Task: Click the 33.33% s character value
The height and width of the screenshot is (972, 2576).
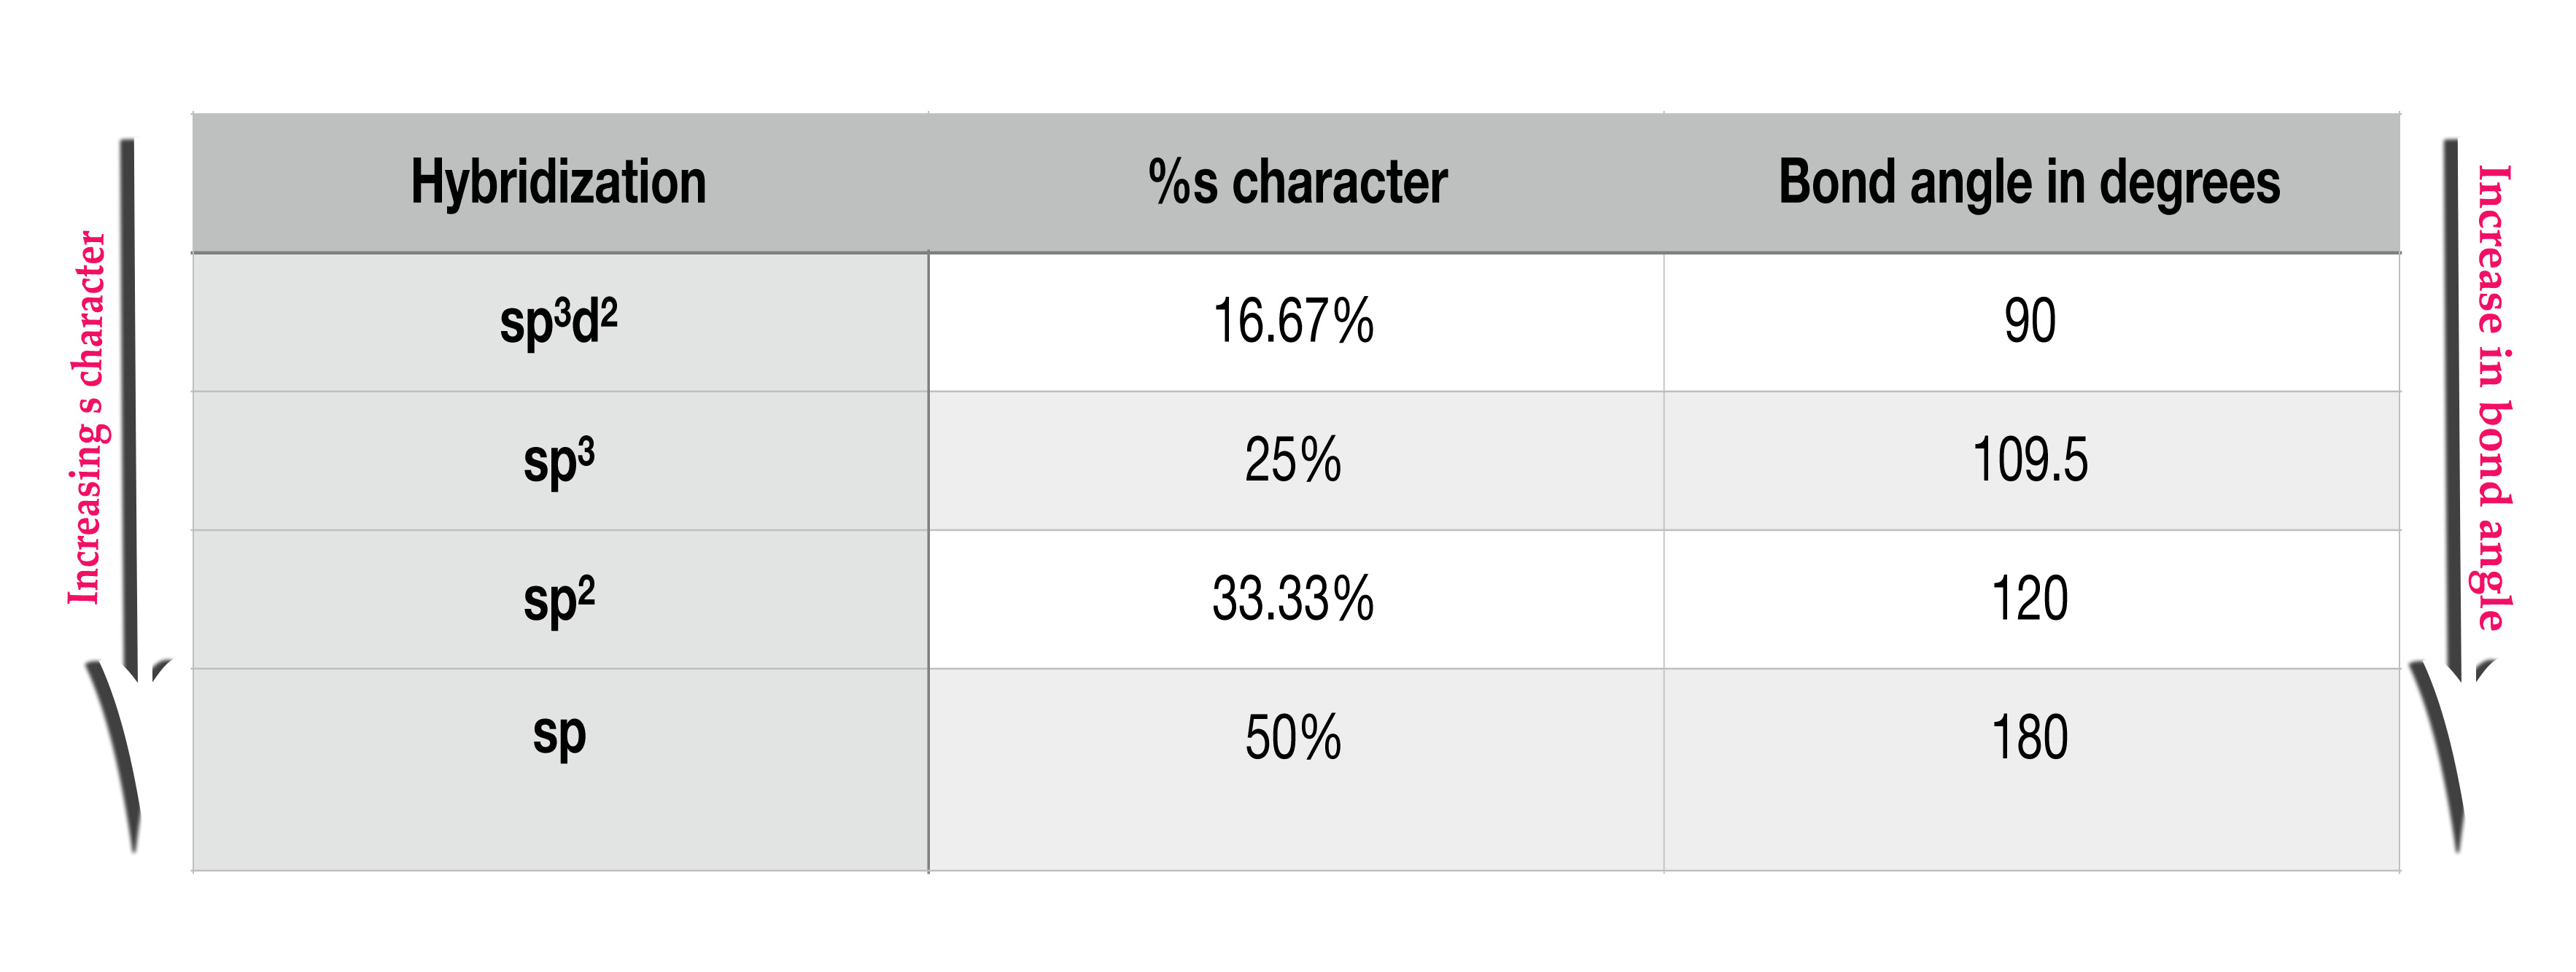Action: point(1293,600)
